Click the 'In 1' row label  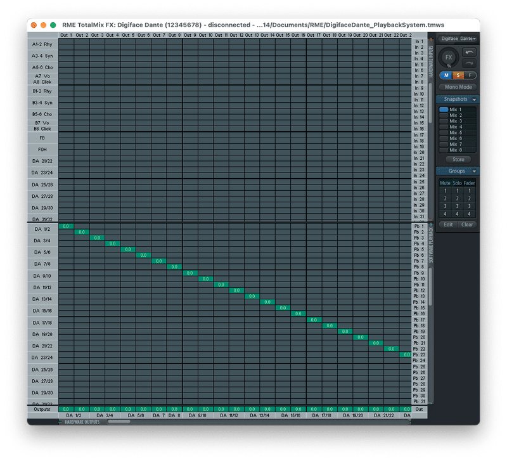(419, 41)
